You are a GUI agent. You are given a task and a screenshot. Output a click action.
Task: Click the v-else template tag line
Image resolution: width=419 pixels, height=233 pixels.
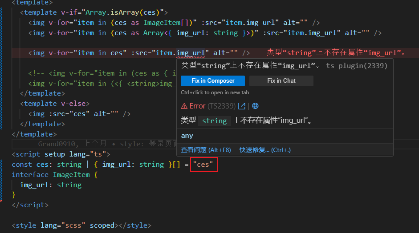coord(55,104)
